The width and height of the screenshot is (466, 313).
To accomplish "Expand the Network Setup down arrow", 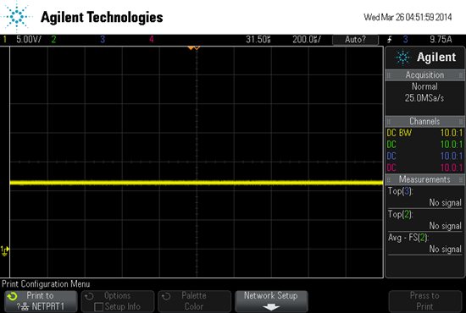I will point(271,307).
